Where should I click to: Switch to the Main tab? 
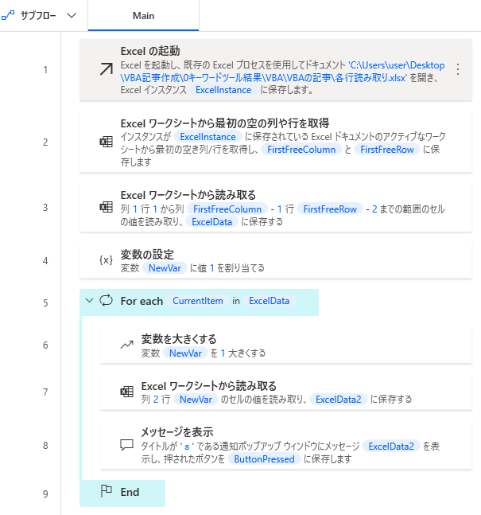pos(143,15)
